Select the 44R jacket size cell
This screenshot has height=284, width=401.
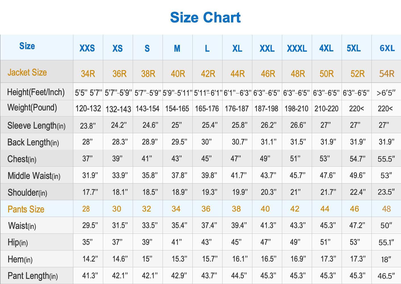[238, 74]
